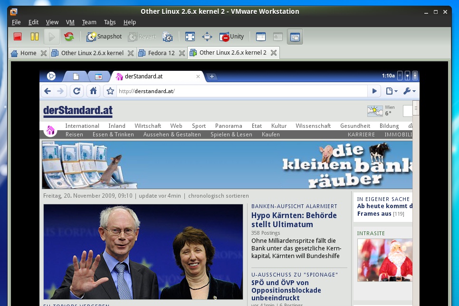Open the blank page browser tab
This screenshot has width=459, height=306.
click(x=76, y=76)
